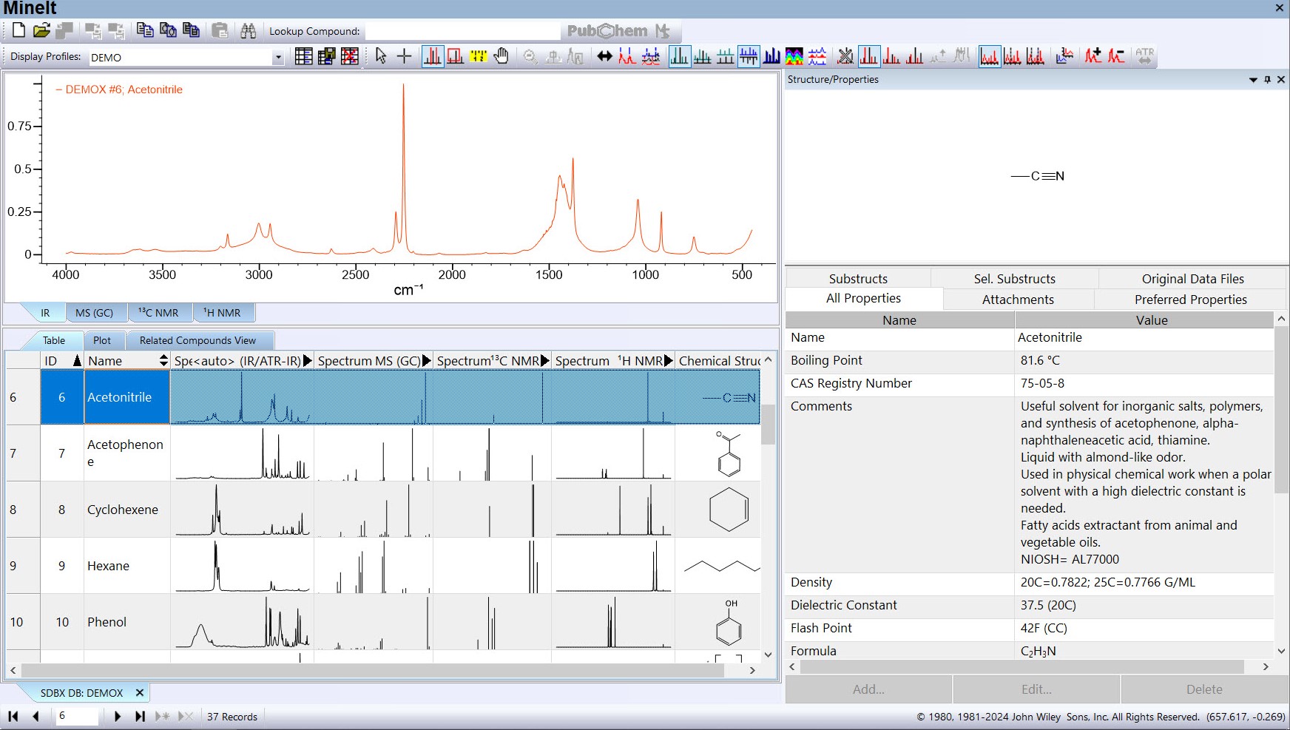Switch to the MS (GC) spectrum tab

tap(95, 313)
